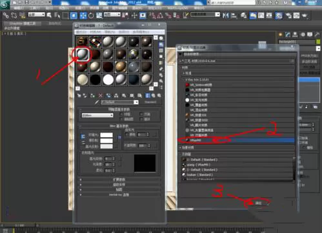
Task: Open the selection filter dropdown in main toolbar
Action: click(37, 15)
